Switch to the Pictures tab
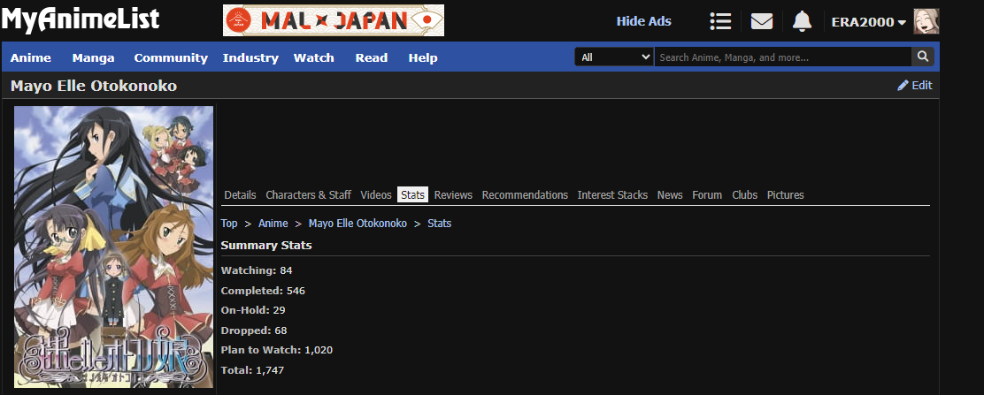The image size is (984, 395). pos(785,195)
